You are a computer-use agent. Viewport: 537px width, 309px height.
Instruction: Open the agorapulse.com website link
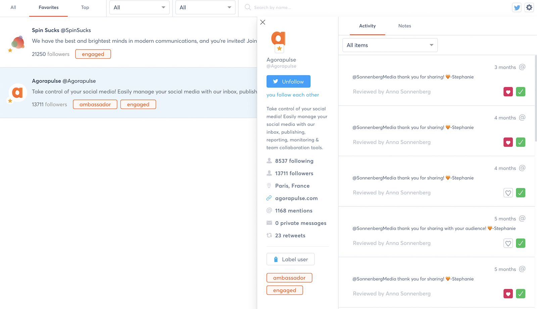coord(296,198)
